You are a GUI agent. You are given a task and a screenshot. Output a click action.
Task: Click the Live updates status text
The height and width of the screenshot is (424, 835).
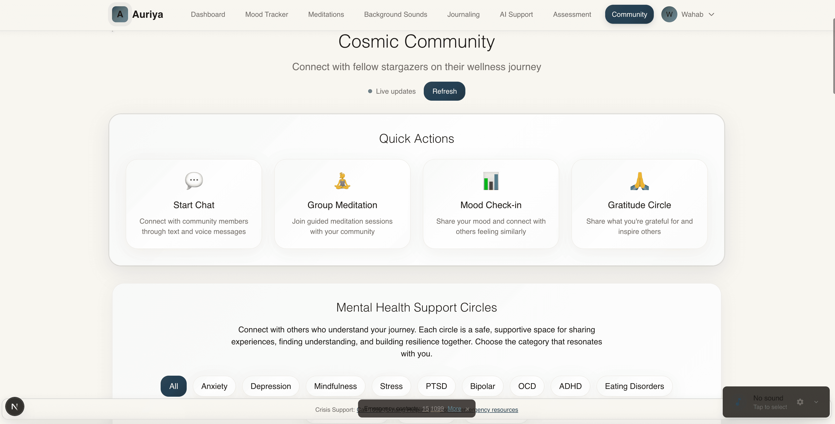tap(395, 91)
